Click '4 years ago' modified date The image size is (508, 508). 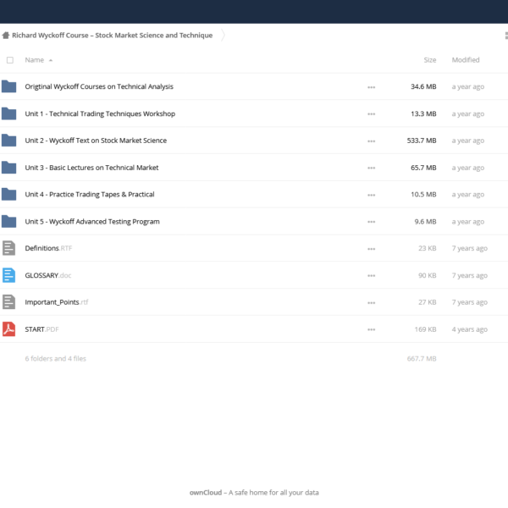pos(469,329)
